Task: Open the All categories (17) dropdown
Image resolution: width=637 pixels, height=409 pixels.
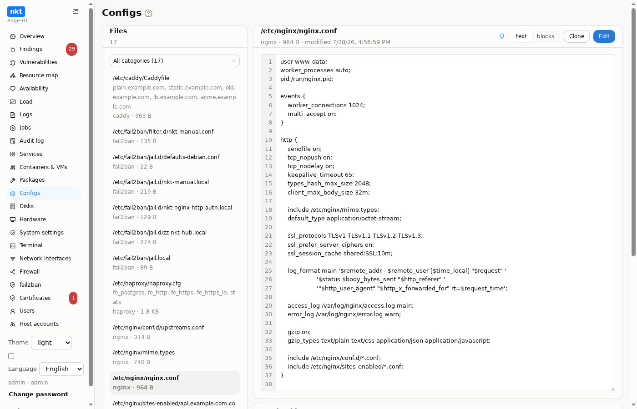Action: [175, 61]
